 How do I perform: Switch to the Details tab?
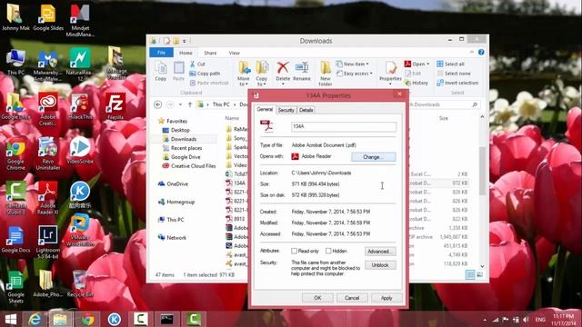tap(306, 110)
